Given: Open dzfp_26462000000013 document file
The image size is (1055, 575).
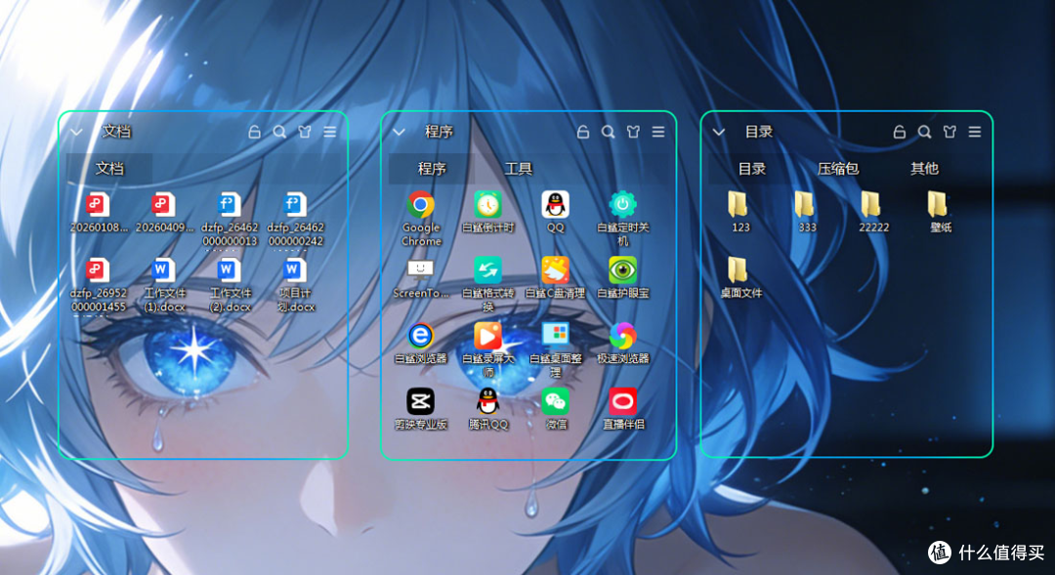Looking at the screenshot, I should pos(230,205).
